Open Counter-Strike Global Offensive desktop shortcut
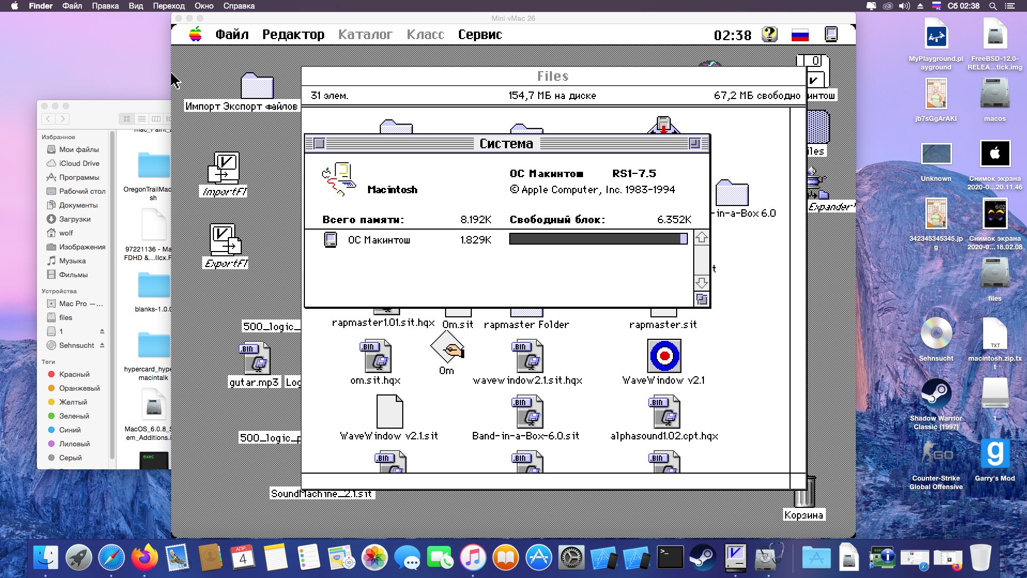 [936, 454]
